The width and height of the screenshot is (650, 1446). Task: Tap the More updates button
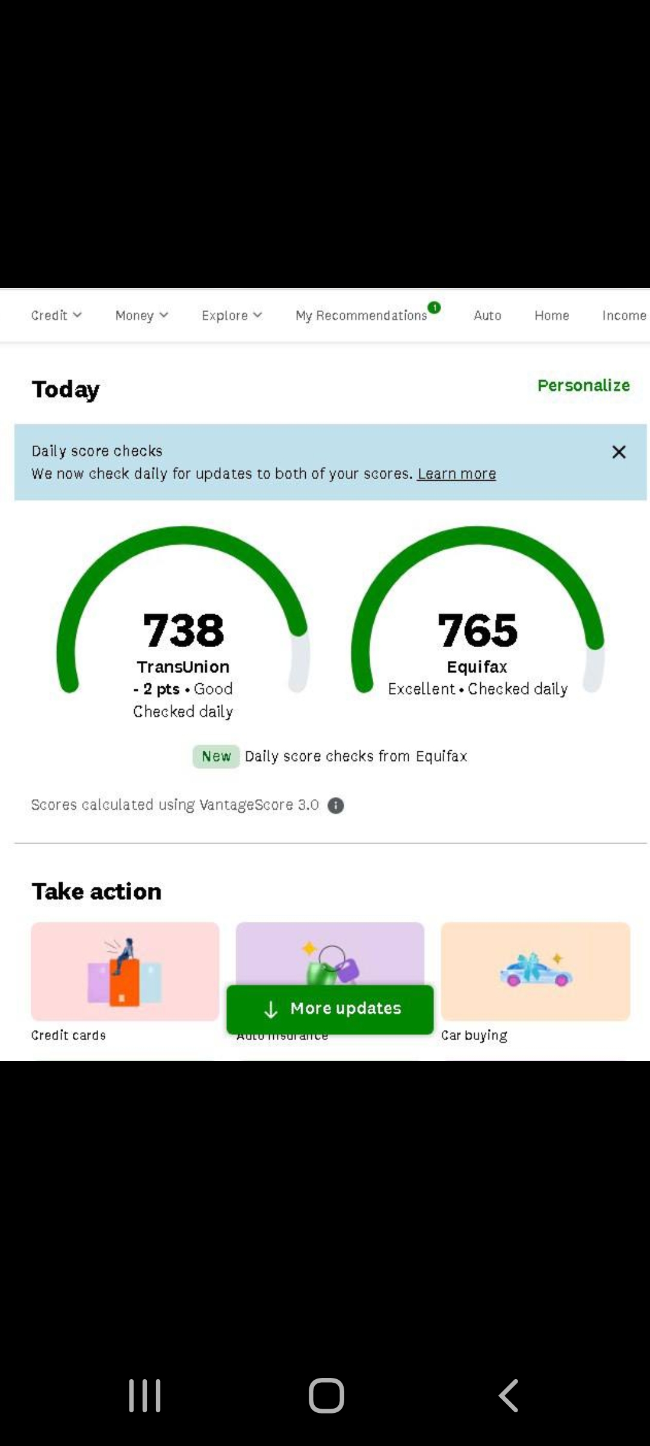click(x=330, y=1009)
